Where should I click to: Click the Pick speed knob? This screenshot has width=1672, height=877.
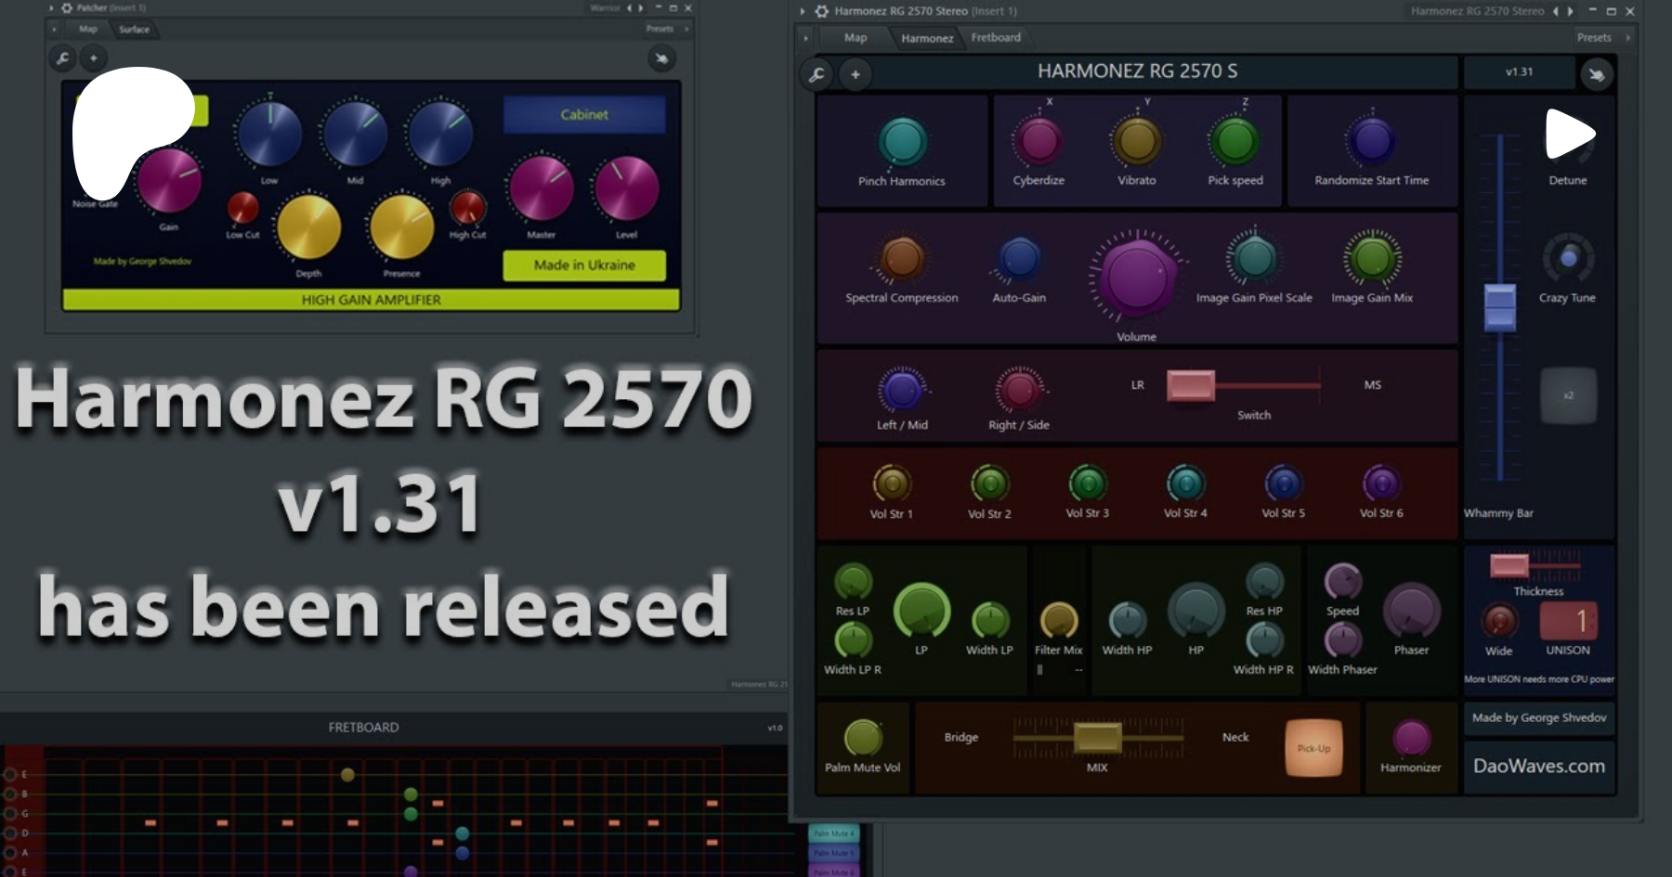coord(1234,141)
